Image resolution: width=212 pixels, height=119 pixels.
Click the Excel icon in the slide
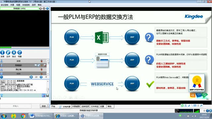tap(102, 37)
